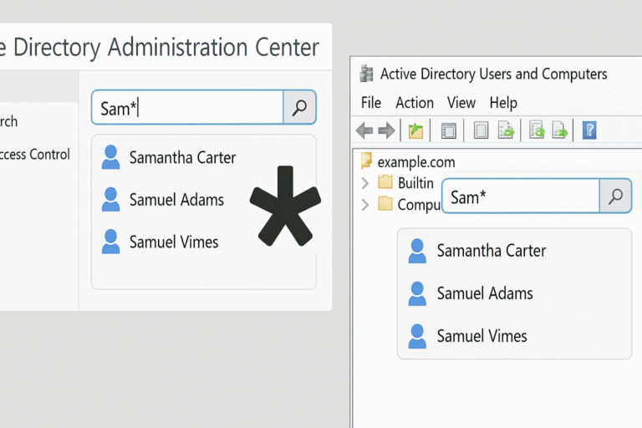Click the up one level folder icon
Viewport: 642px width, 428px height.
tap(415, 130)
